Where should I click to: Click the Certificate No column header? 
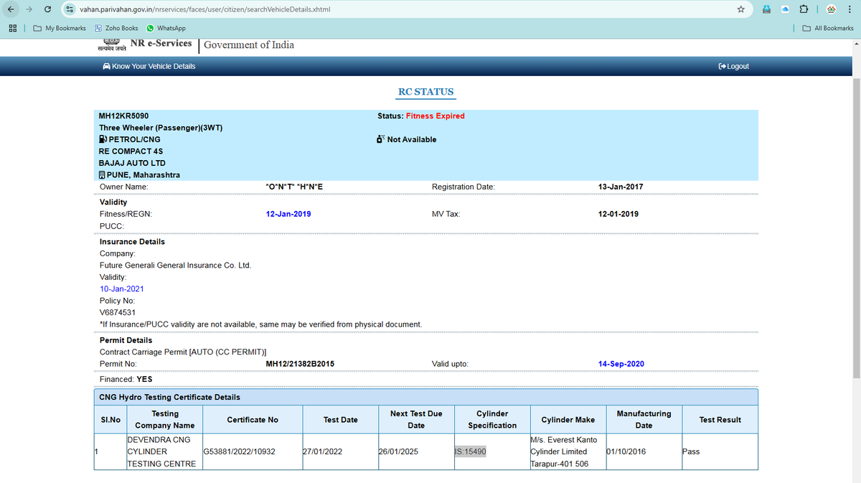253,420
